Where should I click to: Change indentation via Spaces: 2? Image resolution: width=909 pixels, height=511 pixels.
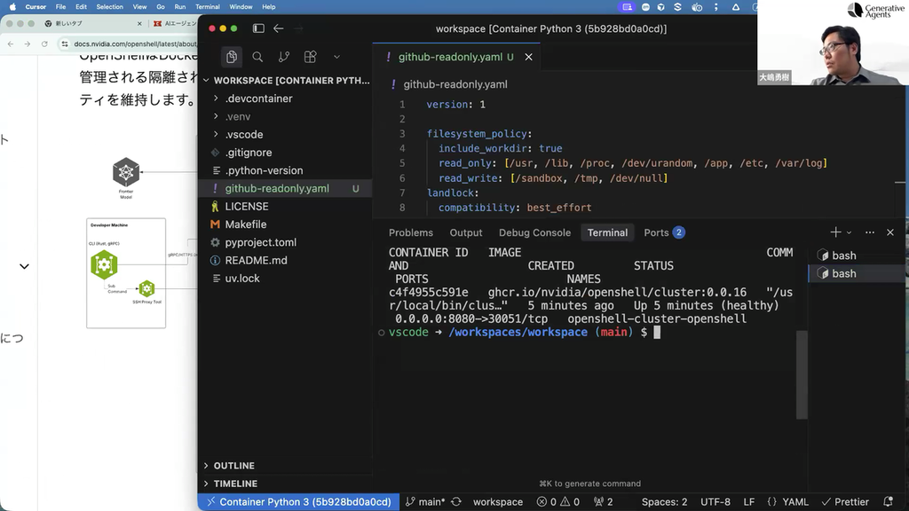click(664, 502)
